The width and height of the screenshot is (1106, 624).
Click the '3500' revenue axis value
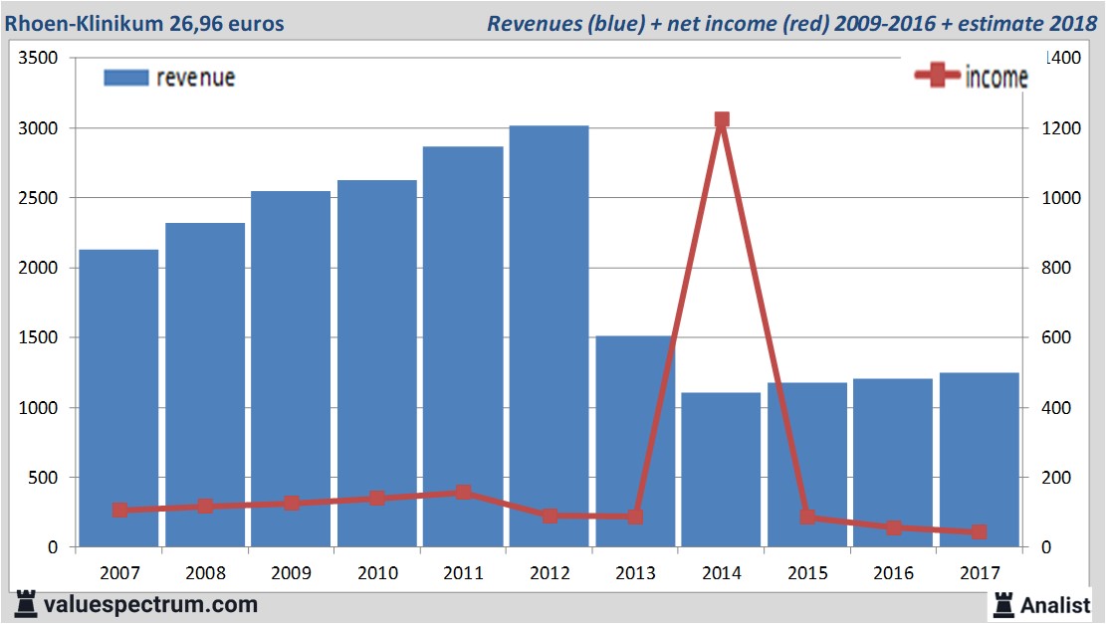point(38,58)
